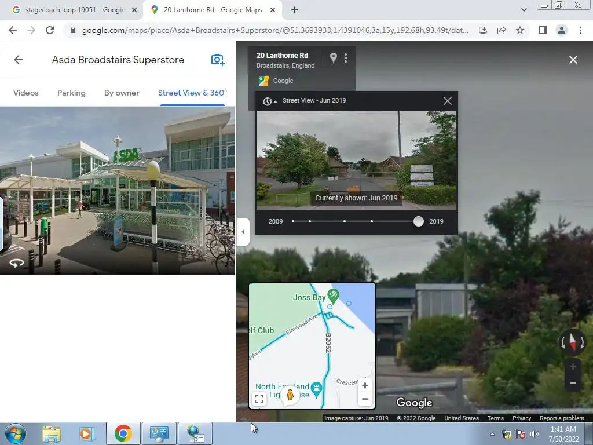Open the Chrome profile icon
This screenshot has width=593, height=445.
click(x=562, y=30)
